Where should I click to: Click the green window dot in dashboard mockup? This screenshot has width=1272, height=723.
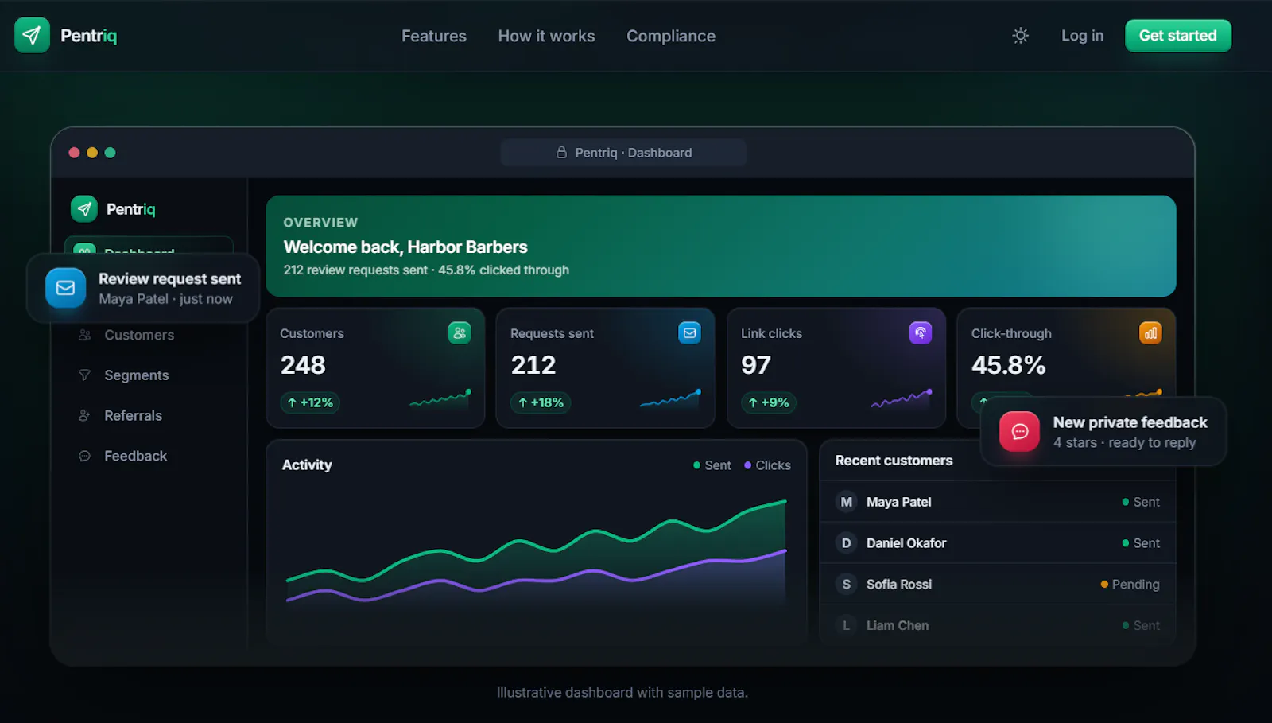111,153
